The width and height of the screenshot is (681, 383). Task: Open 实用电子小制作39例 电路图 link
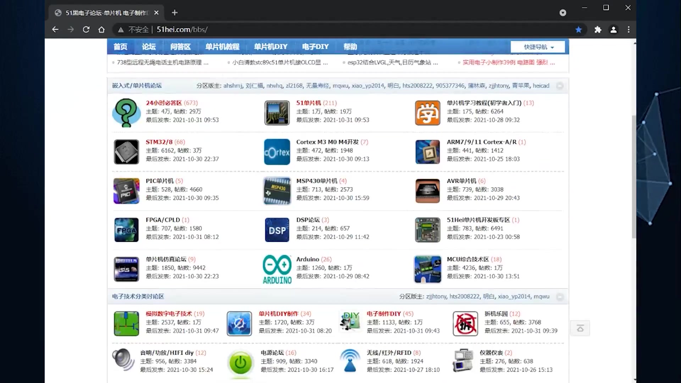point(509,62)
